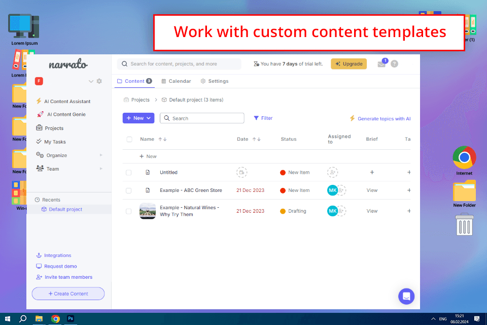The image size is (487, 325).
Task: Click the inline + New row
Action: pos(148,156)
